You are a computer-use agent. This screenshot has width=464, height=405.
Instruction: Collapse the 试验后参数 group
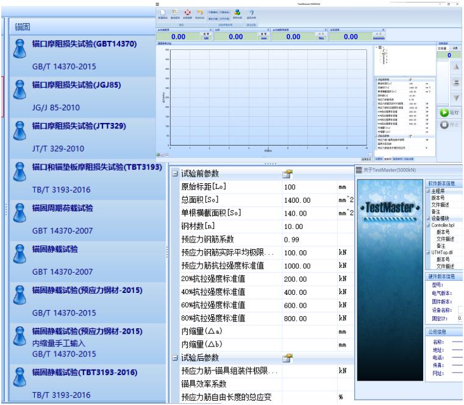[x=175, y=357]
